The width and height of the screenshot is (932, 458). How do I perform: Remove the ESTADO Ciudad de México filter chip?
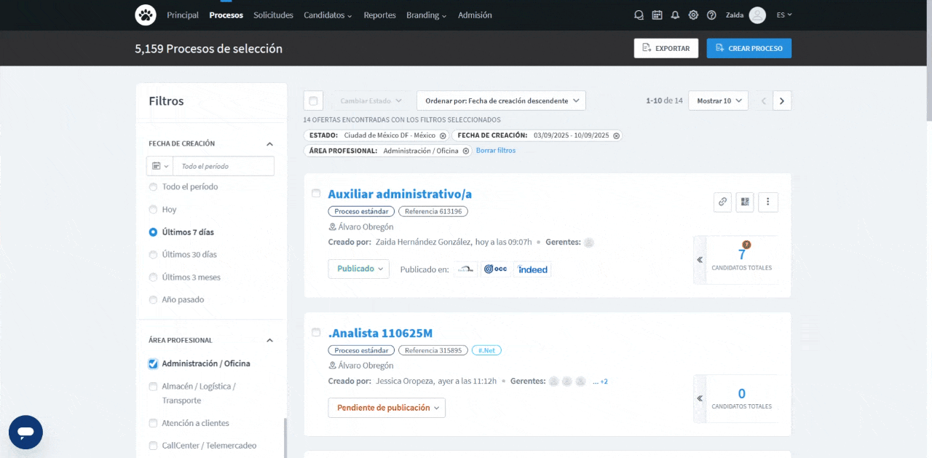pyautogui.click(x=443, y=135)
